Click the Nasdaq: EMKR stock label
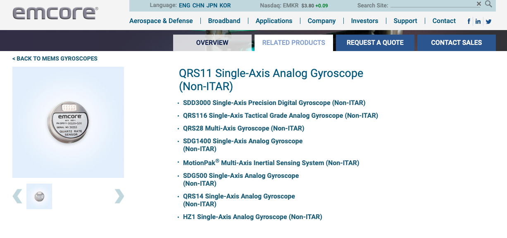507x238 pixels. tap(279, 5)
